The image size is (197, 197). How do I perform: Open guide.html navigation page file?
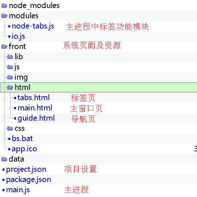36,118
